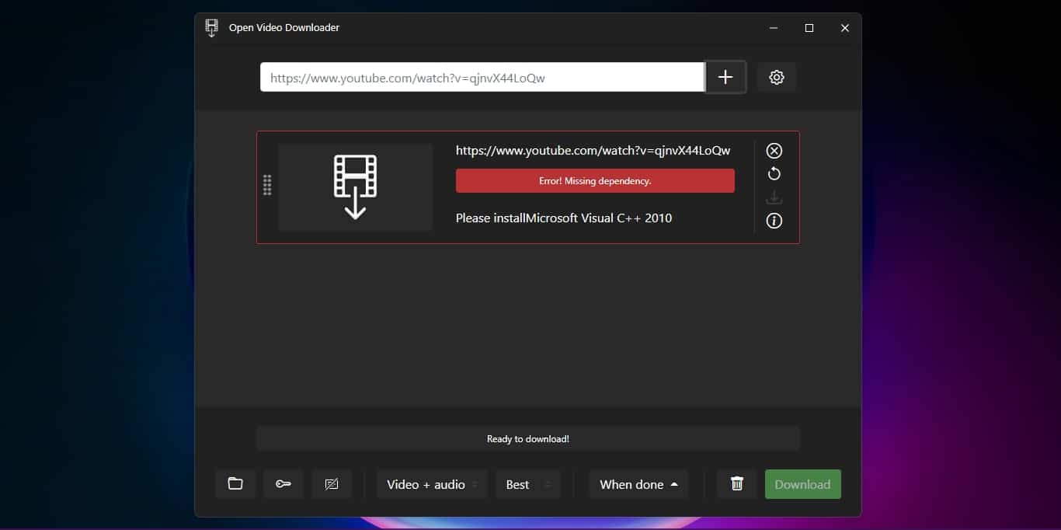Click the key icon button
The height and width of the screenshot is (530, 1061).
(x=284, y=484)
